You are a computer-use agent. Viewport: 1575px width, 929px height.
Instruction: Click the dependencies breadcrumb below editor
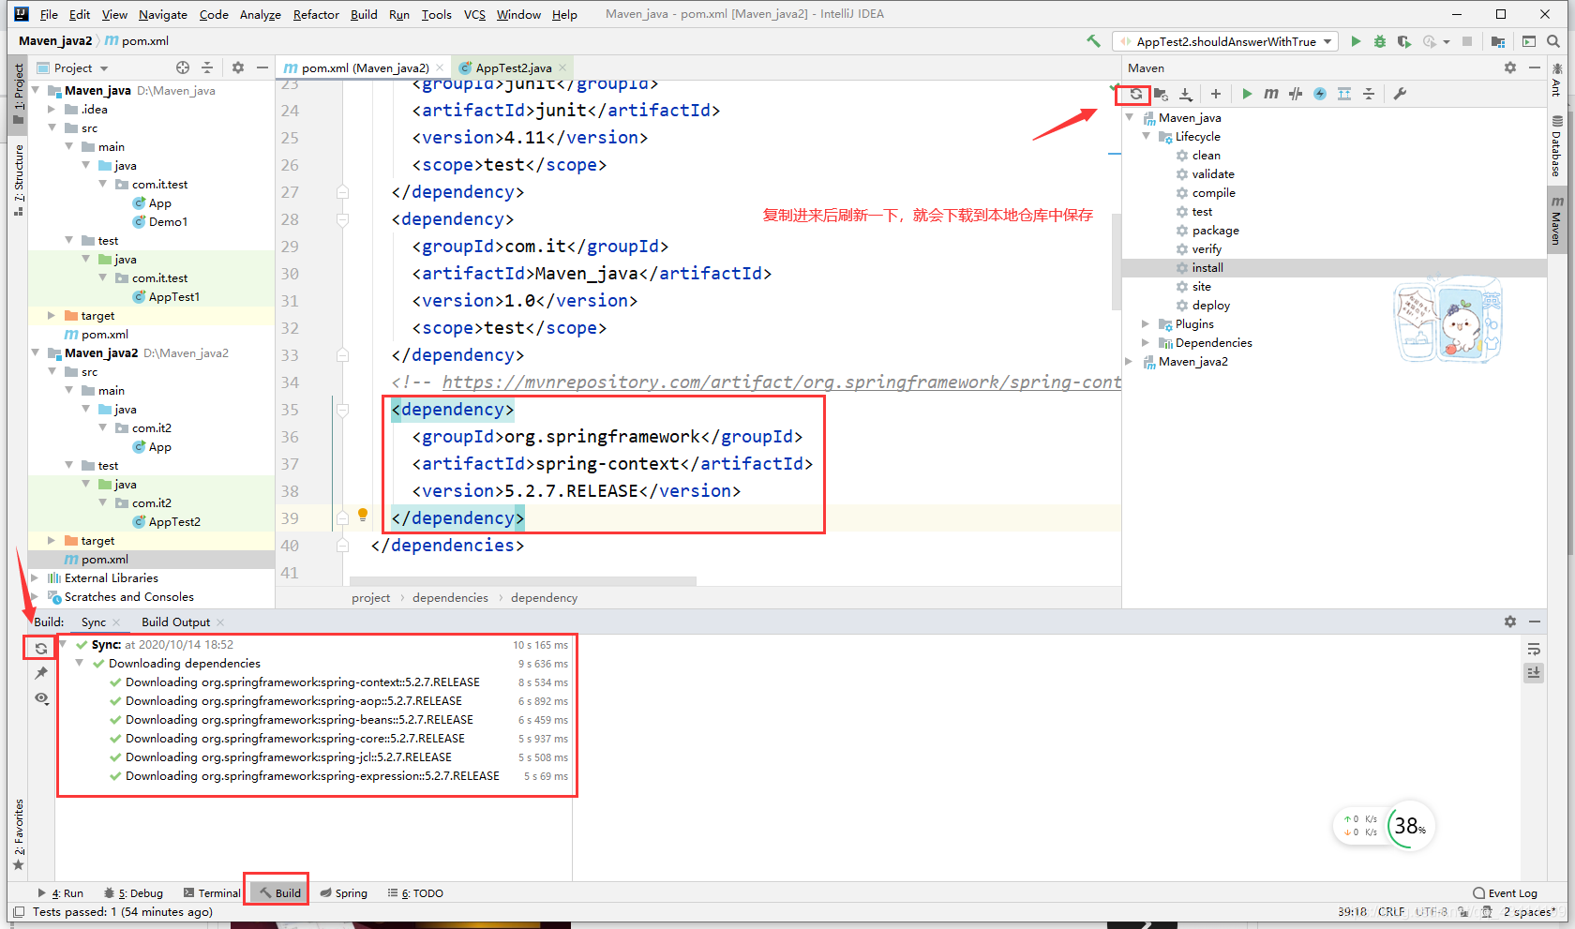tap(450, 598)
